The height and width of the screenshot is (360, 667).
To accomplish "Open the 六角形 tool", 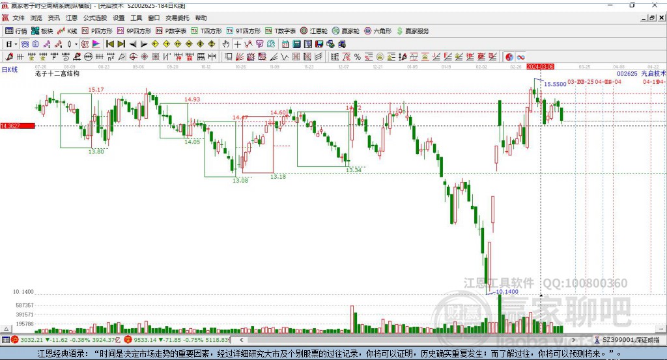I will [x=378, y=31].
